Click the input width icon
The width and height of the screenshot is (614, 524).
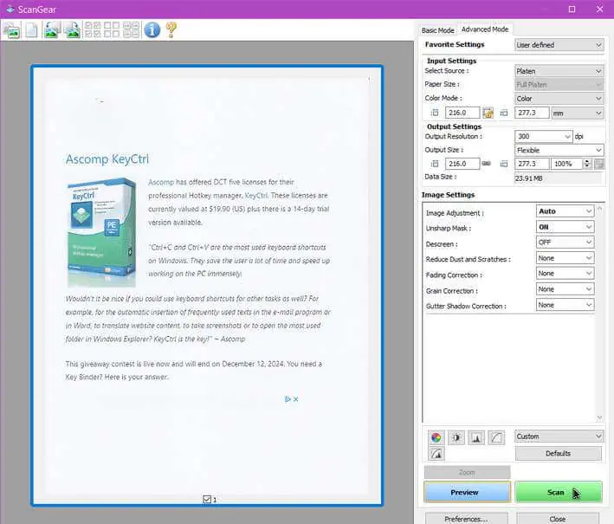435,113
